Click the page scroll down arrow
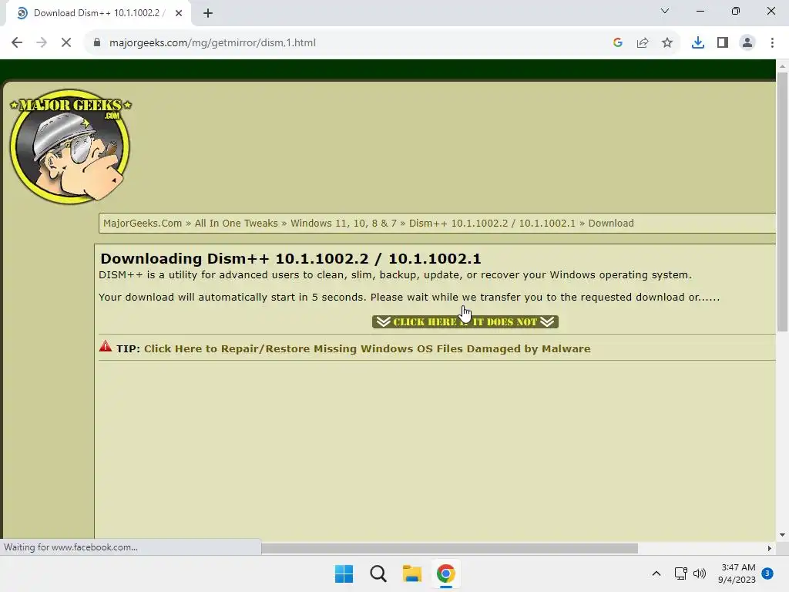The height and width of the screenshot is (592, 789). point(782,535)
